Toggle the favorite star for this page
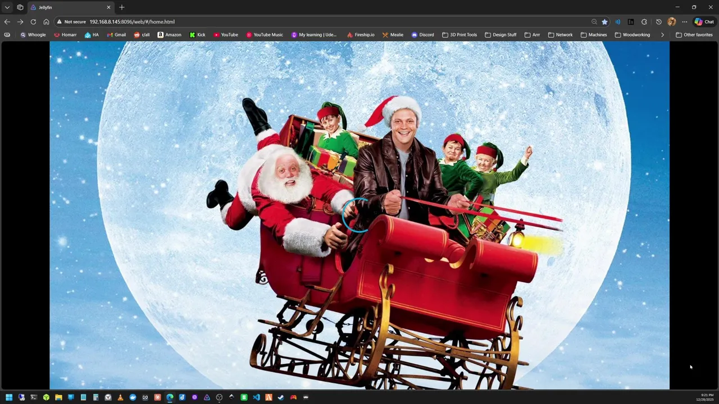 [604, 22]
